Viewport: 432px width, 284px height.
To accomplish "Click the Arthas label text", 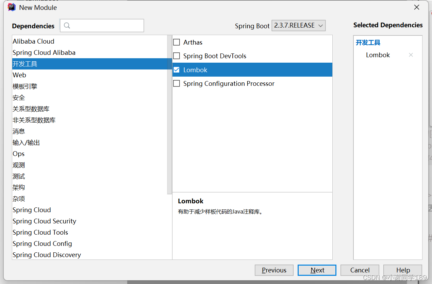I will coord(193,42).
